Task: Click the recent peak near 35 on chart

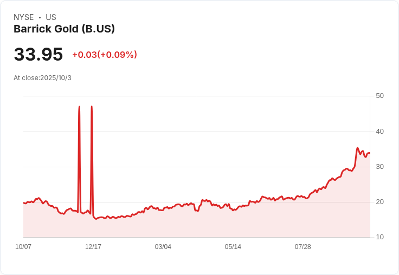Action: tap(357, 148)
